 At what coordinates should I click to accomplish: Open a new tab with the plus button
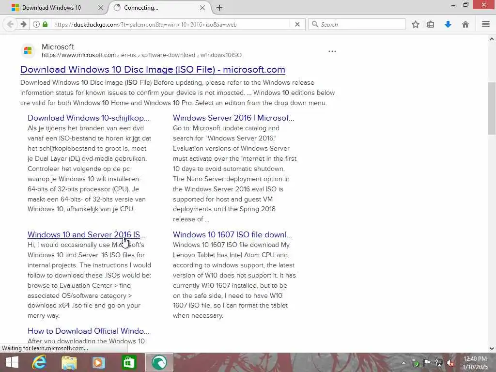click(x=219, y=8)
